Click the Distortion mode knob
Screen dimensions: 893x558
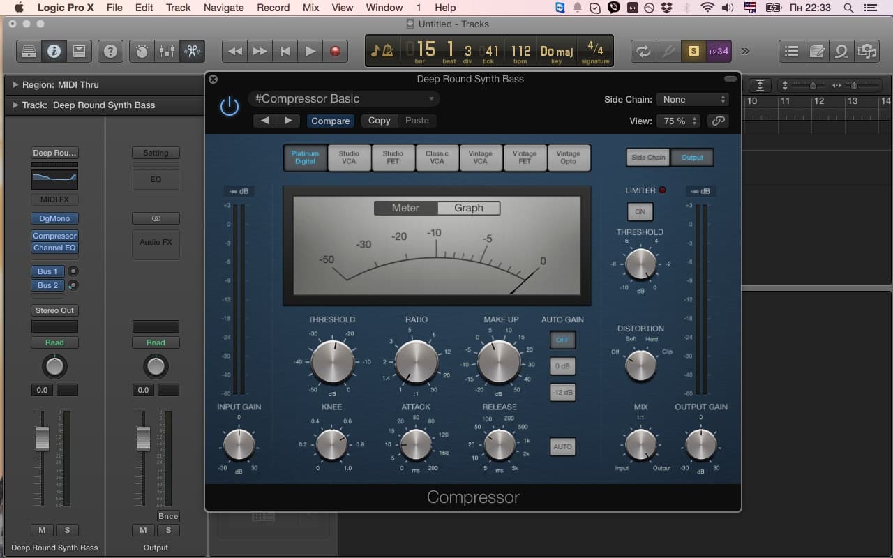[640, 365]
